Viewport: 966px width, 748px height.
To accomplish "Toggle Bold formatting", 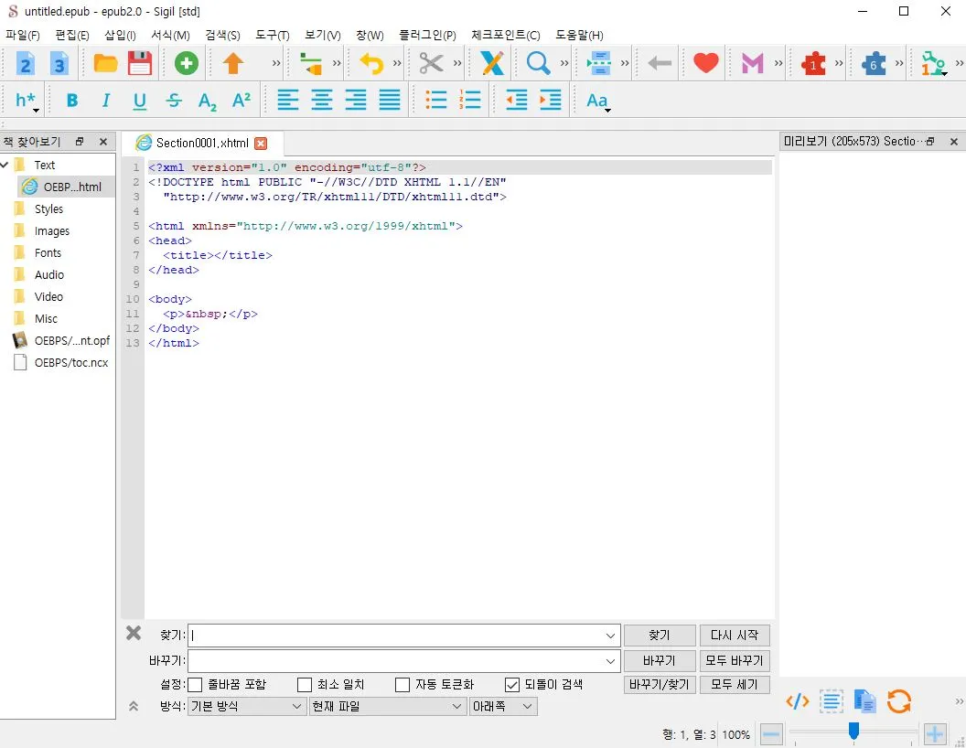I will point(72,101).
